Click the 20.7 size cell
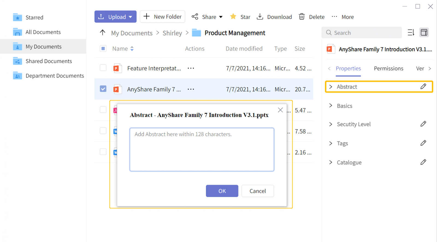This screenshot has width=437, height=242. coord(302,89)
